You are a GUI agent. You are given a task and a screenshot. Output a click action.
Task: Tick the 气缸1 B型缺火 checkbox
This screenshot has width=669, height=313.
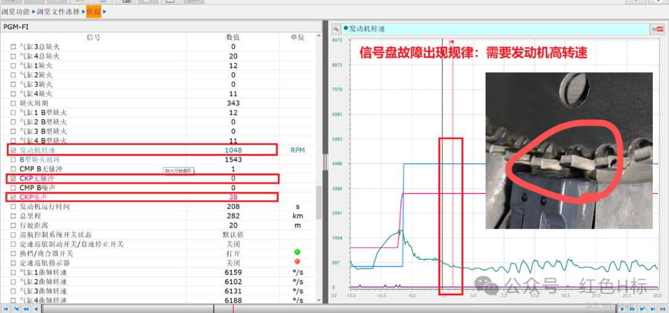pyautogui.click(x=13, y=113)
